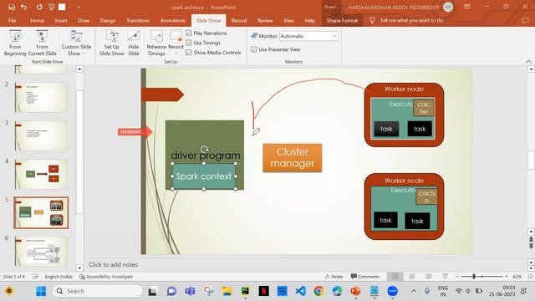Open Ribbon Display Options icon
The height and width of the screenshot is (301, 535).
467,7
